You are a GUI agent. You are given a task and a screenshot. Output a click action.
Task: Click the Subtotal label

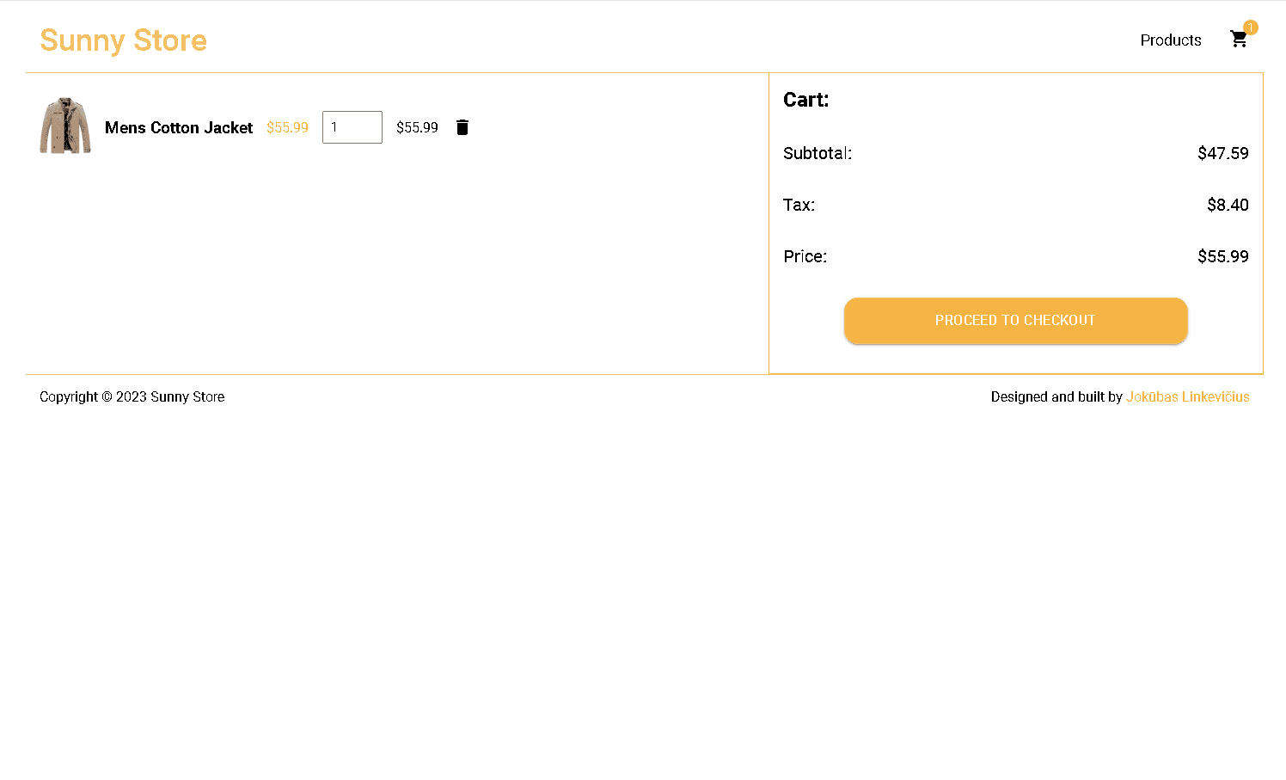click(817, 153)
